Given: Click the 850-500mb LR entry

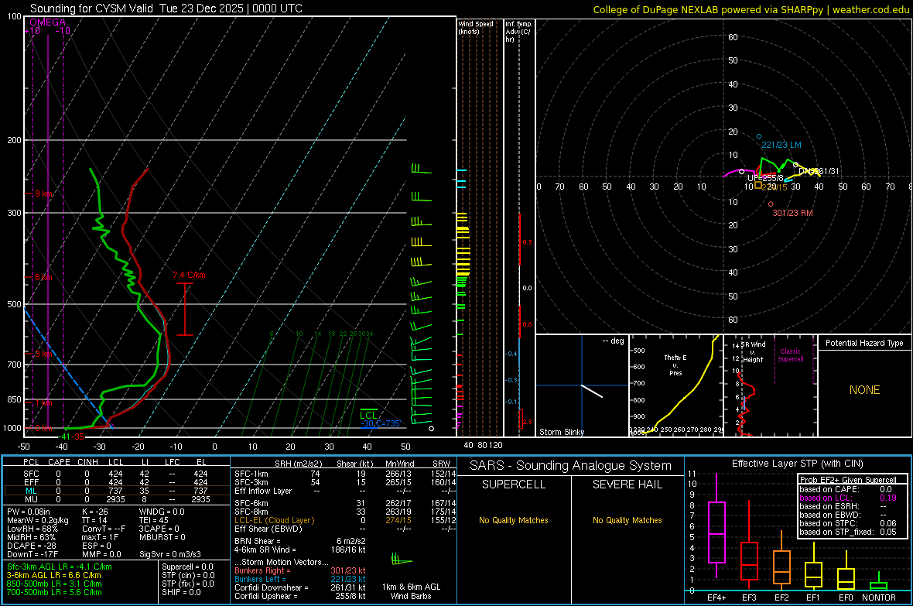Looking at the screenshot, I should [54, 584].
